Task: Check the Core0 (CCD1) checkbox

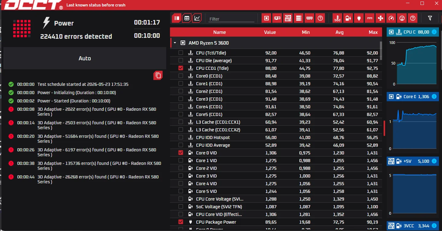Action: 181,76
